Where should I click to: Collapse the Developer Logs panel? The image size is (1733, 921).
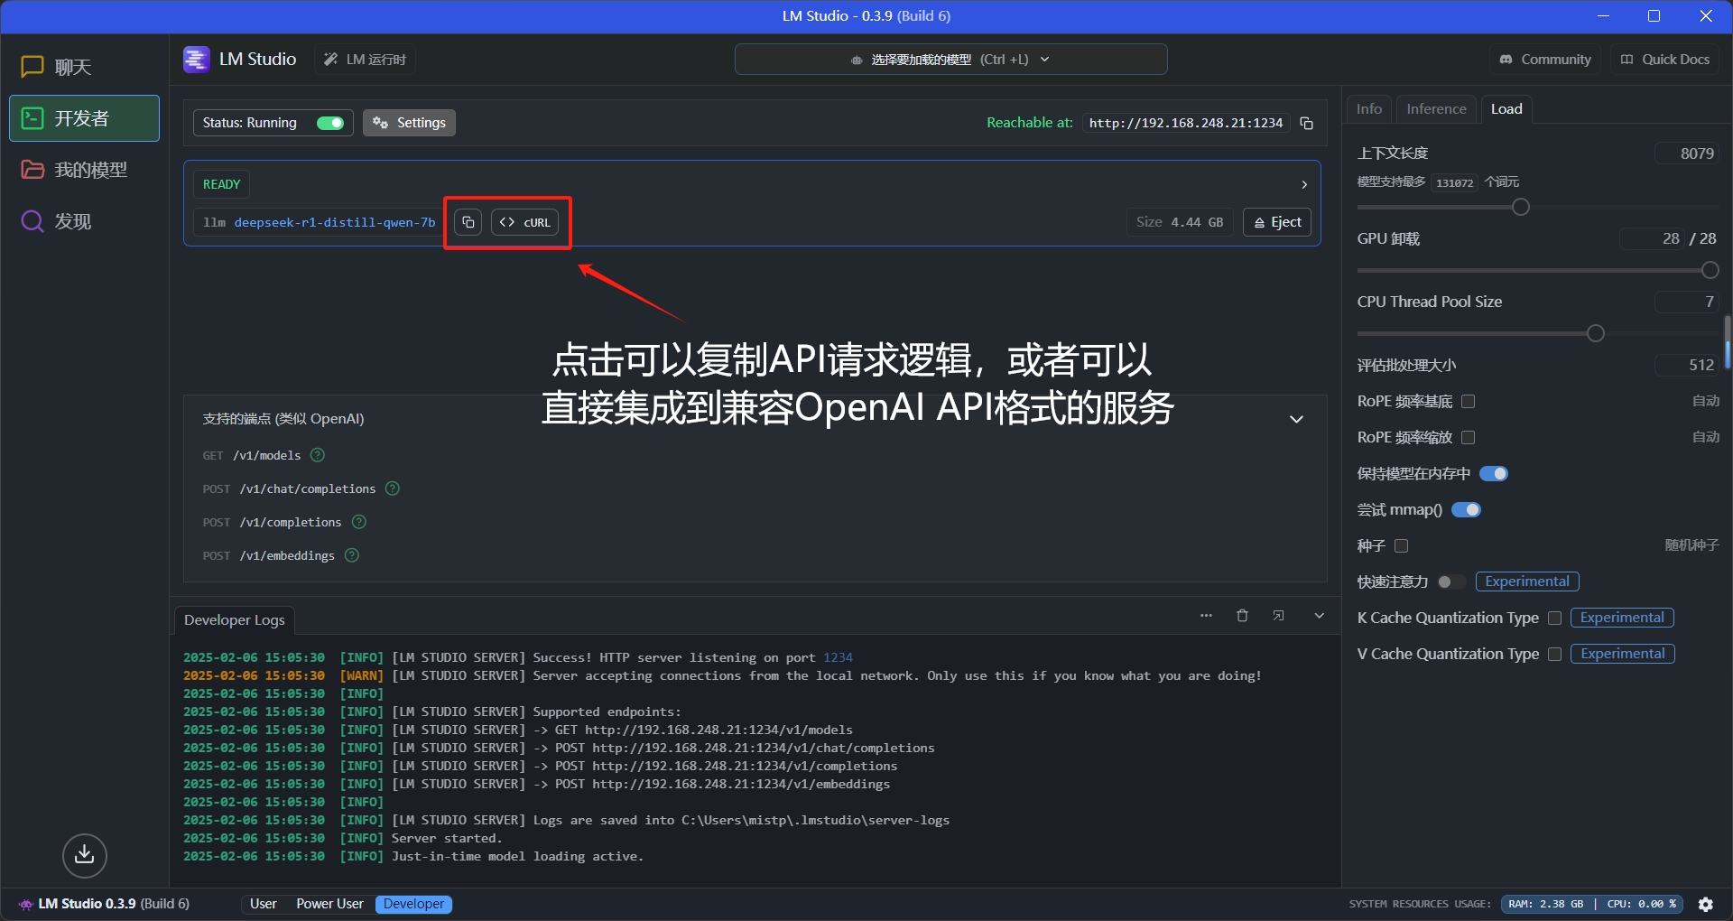(x=1320, y=616)
